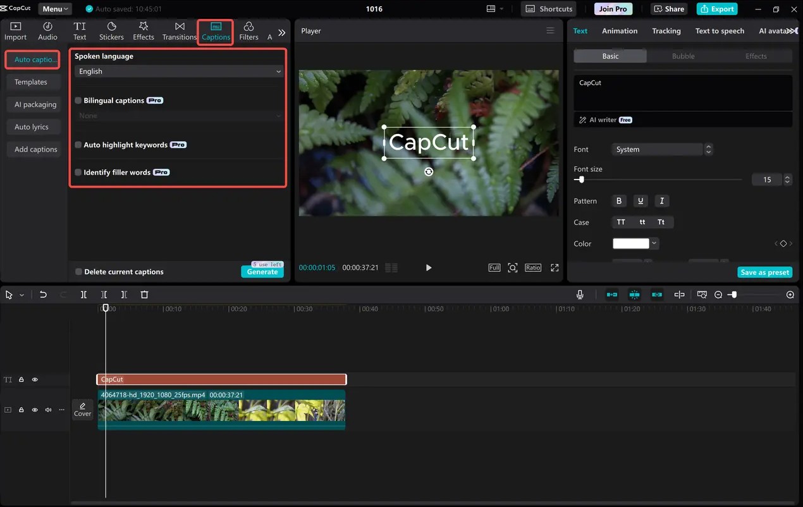803x507 pixels.
Task: Click the Delete right trim tool
Action: click(x=124, y=295)
